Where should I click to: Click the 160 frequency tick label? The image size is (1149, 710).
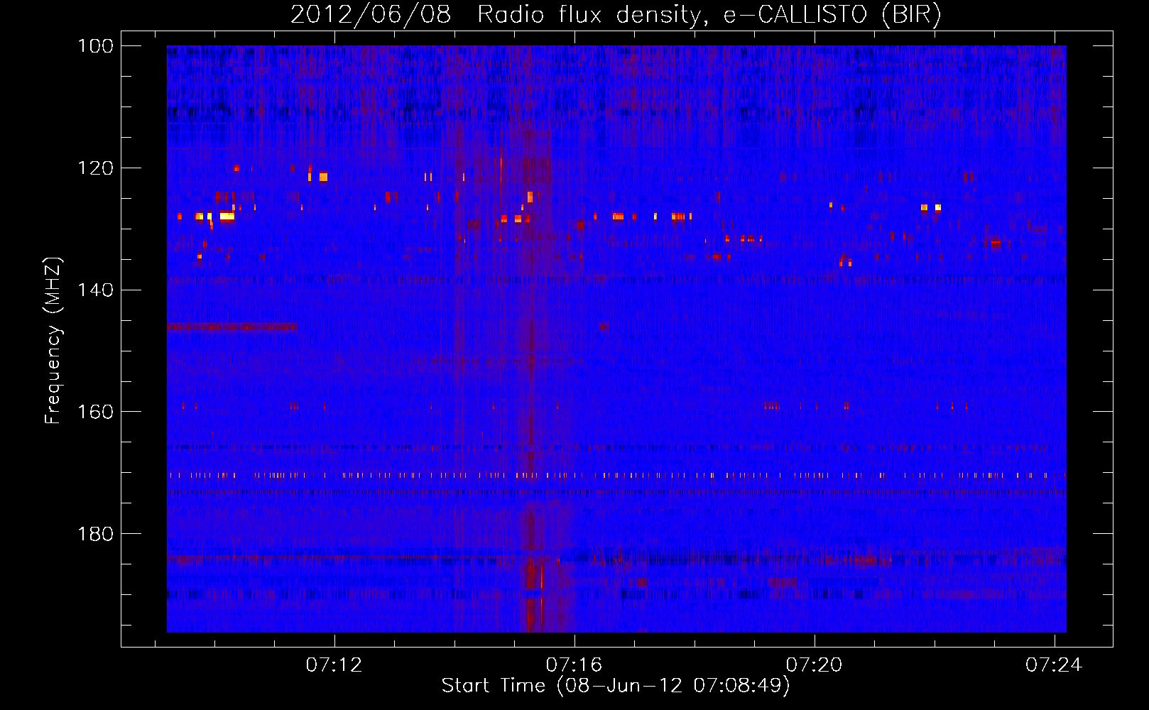(96, 412)
